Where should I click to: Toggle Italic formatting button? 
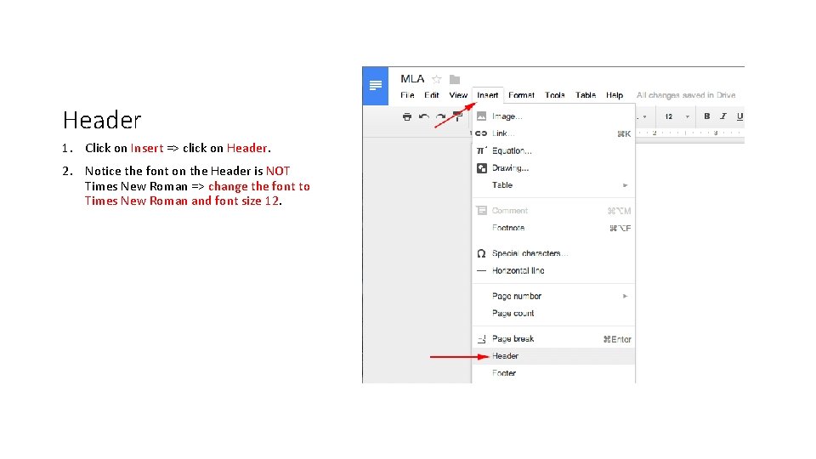(723, 116)
